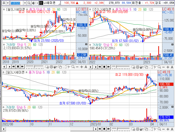The height and width of the screenshot is (132, 175).
Task: Step the weekly chart one bar back
Action: click(x=91, y=67)
